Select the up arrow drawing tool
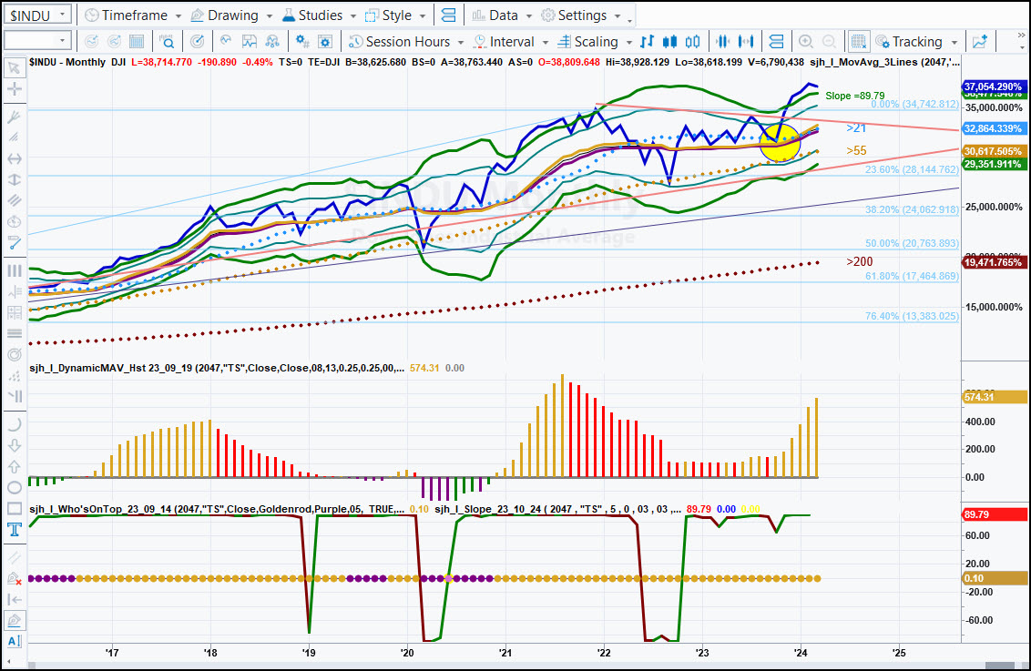The width and height of the screenshot is (1031, 671). [14, 467]
